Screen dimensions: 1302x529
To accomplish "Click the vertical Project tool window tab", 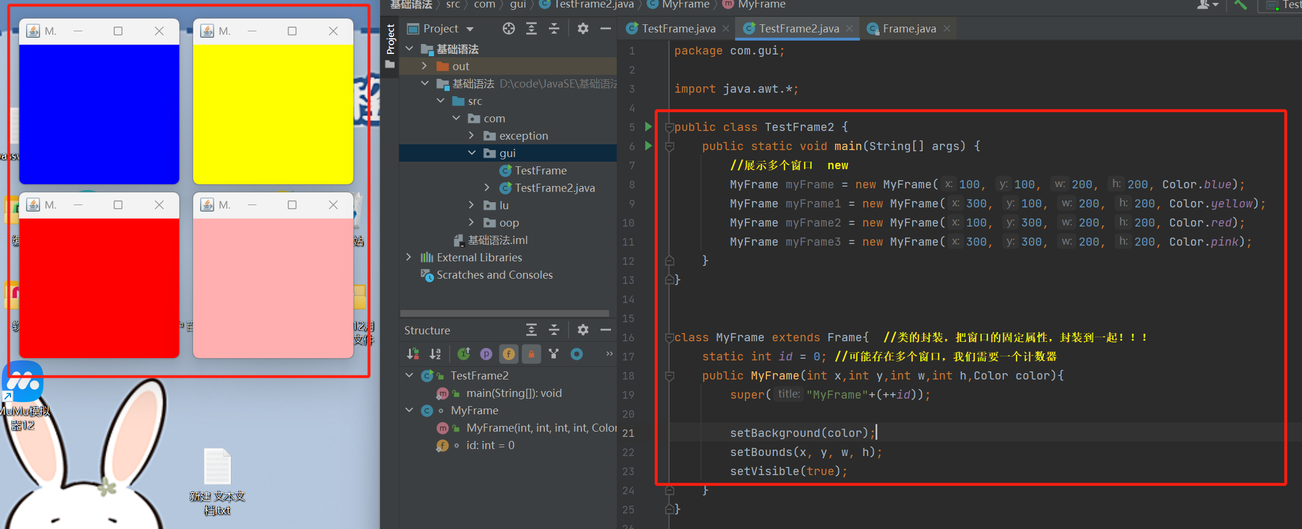I will coord(390,46).
